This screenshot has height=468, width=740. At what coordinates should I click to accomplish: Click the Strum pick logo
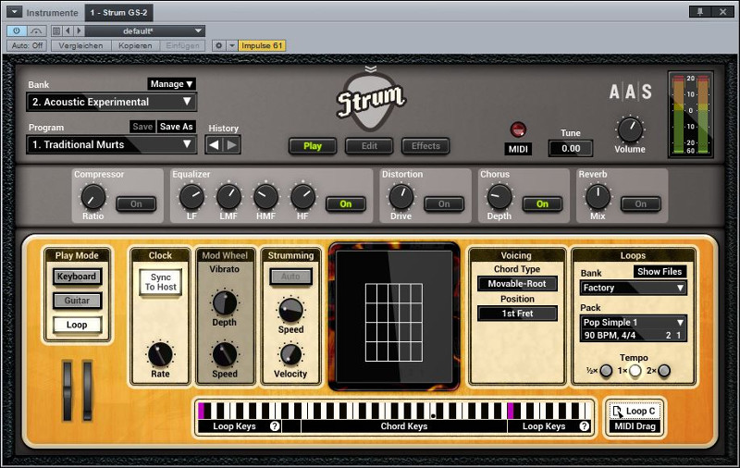(x=371, y=103)
